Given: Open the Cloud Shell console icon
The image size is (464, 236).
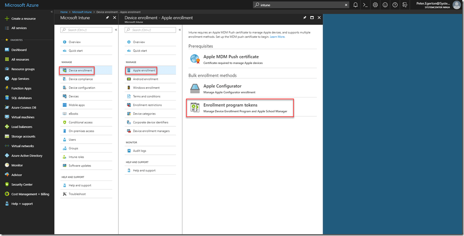Looking at the screenshot, I should 366,5.
